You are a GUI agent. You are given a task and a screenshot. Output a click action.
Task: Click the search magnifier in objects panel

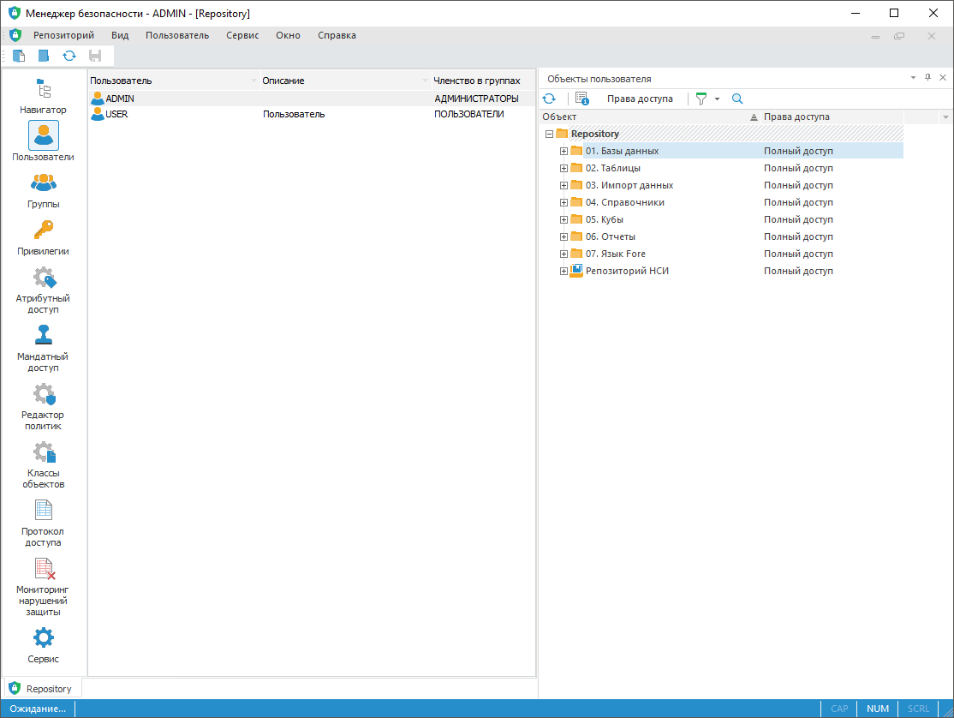(737, 99)
